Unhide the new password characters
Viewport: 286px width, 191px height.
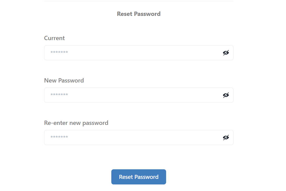226,95
